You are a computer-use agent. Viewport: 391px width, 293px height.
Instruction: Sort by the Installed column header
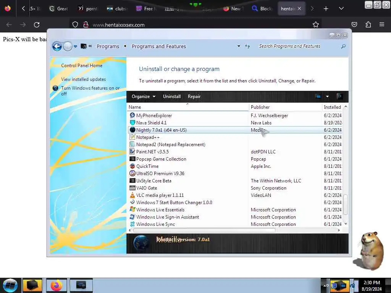pos(332,107)
